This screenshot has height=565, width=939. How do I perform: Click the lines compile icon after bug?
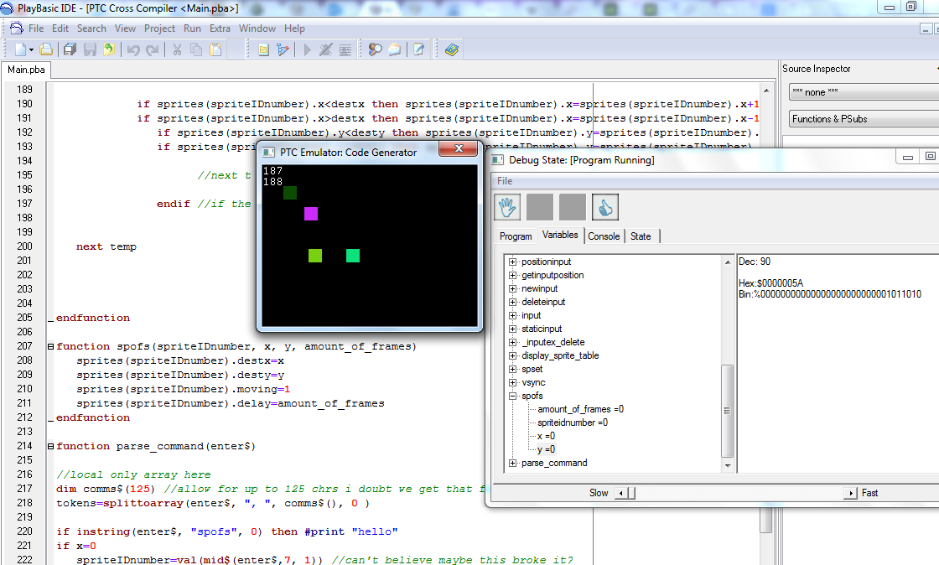[345, 50]
